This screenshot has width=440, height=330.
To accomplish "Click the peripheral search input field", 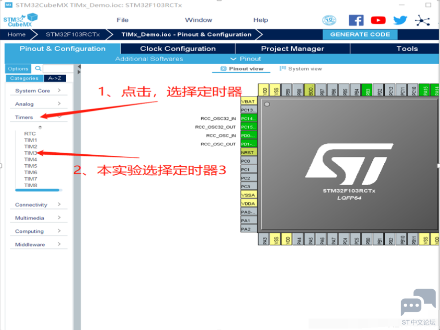I will pyautogui.click(x=58, y=69).
